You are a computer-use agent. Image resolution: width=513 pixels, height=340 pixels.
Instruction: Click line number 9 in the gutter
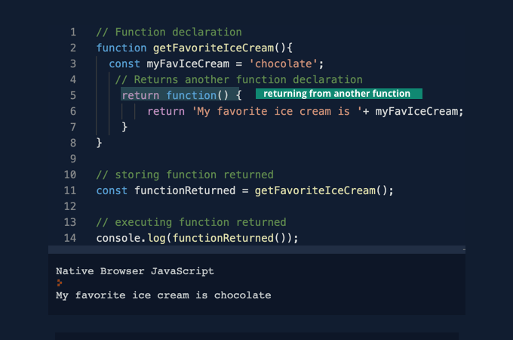(73, 159)
